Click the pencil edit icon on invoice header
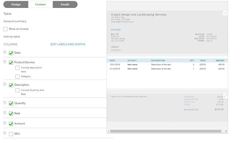The width and height of the screenshot is (230, 141). 225,13
